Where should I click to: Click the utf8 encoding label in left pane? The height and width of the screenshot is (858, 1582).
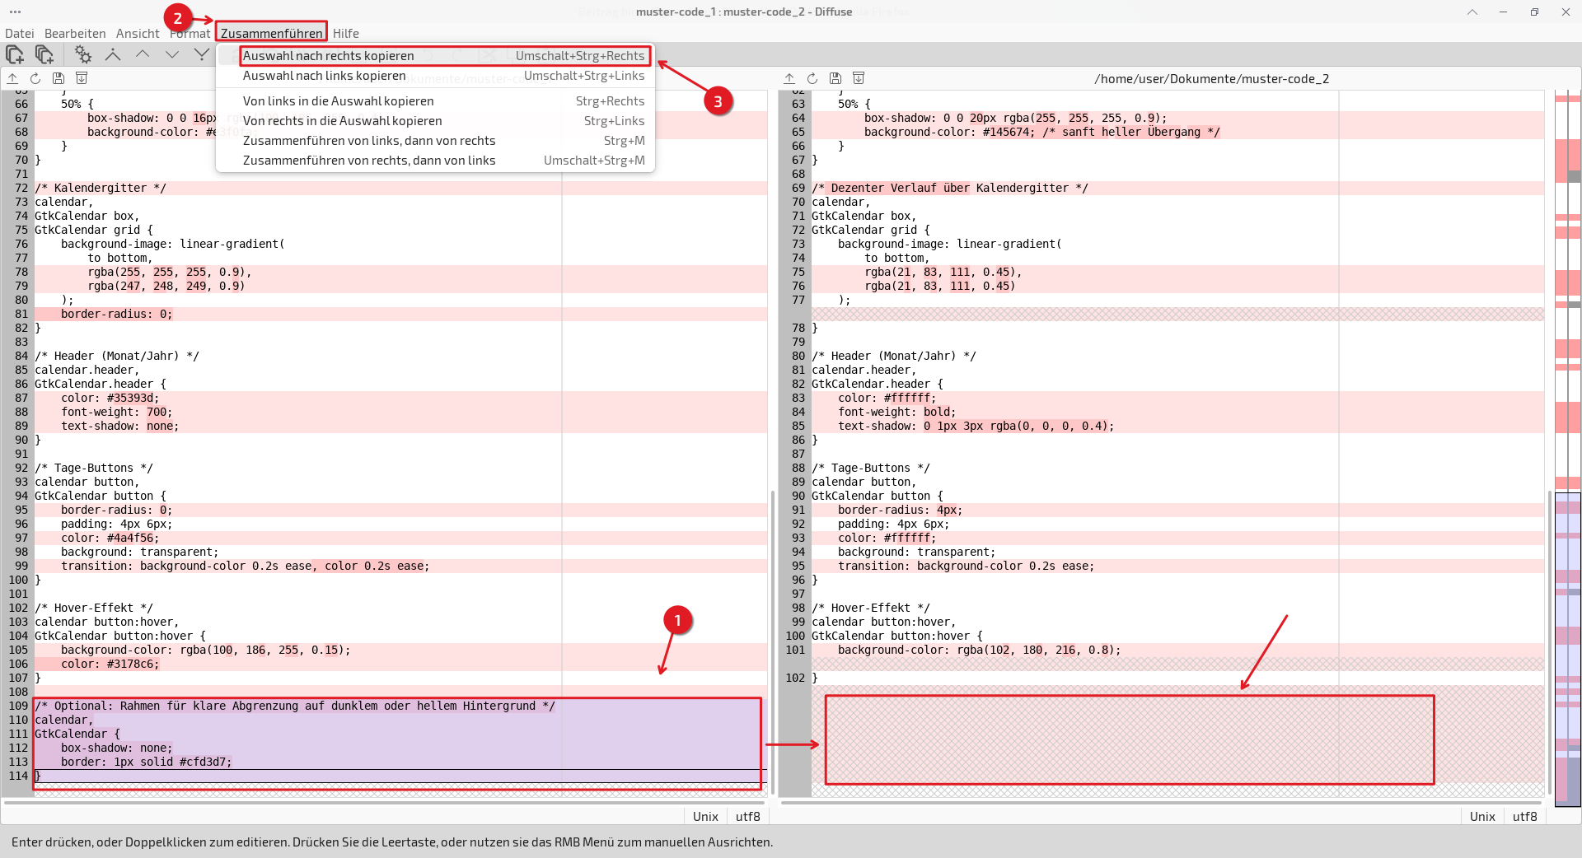click(747, 816)
